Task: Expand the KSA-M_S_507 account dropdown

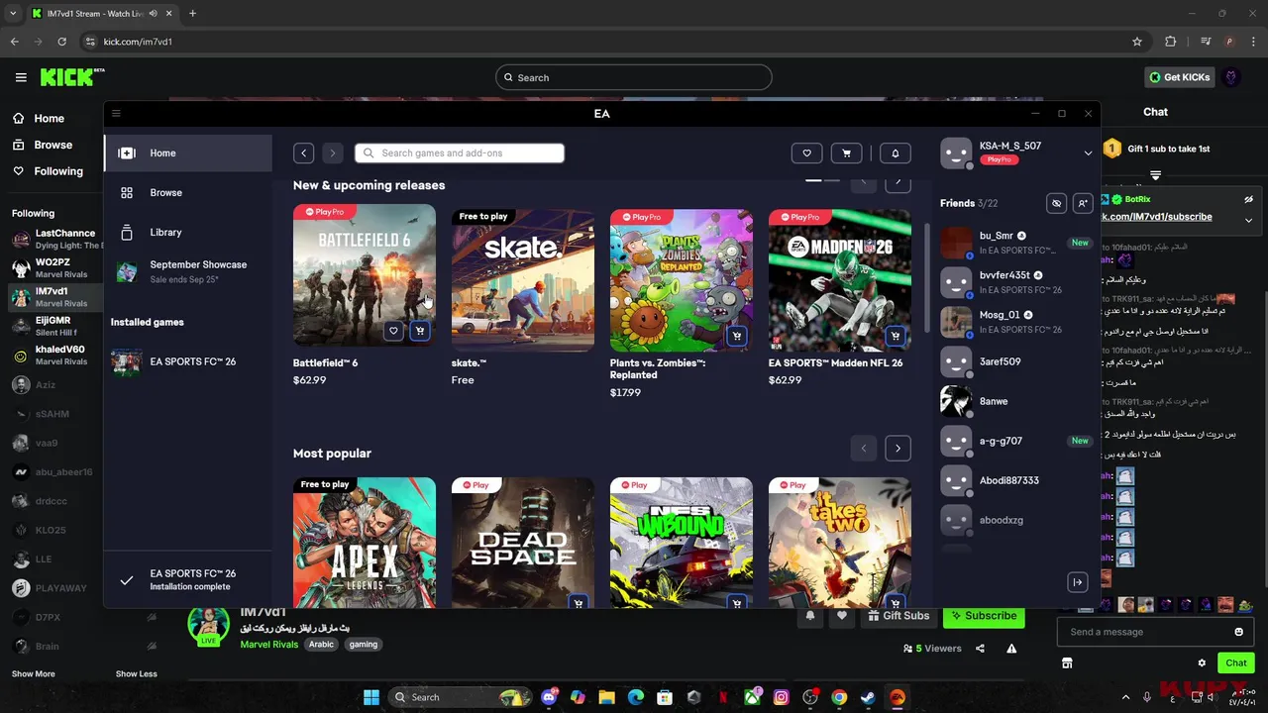Action: [1088, 153]
